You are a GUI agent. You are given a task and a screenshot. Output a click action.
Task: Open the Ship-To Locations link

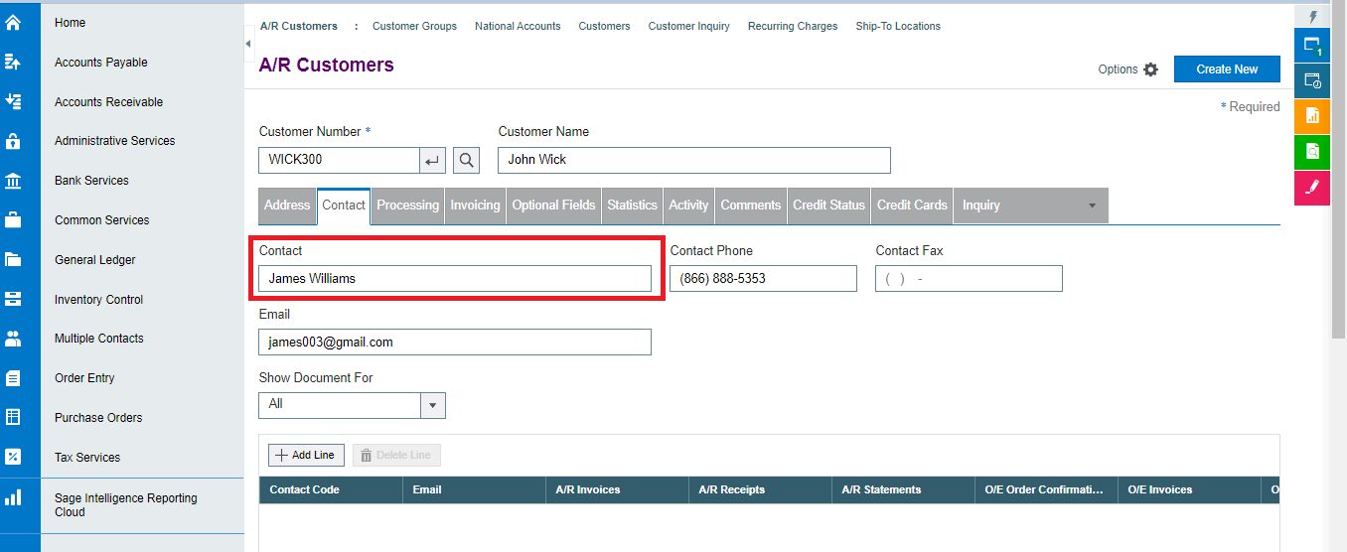click(898, 26)
